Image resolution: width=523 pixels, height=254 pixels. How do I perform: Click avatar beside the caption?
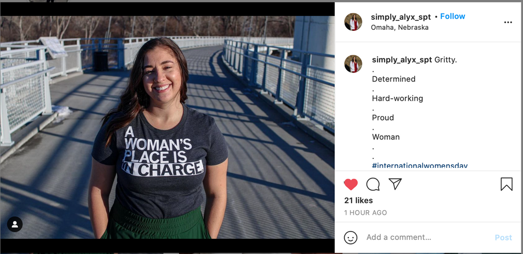point(353,64)
